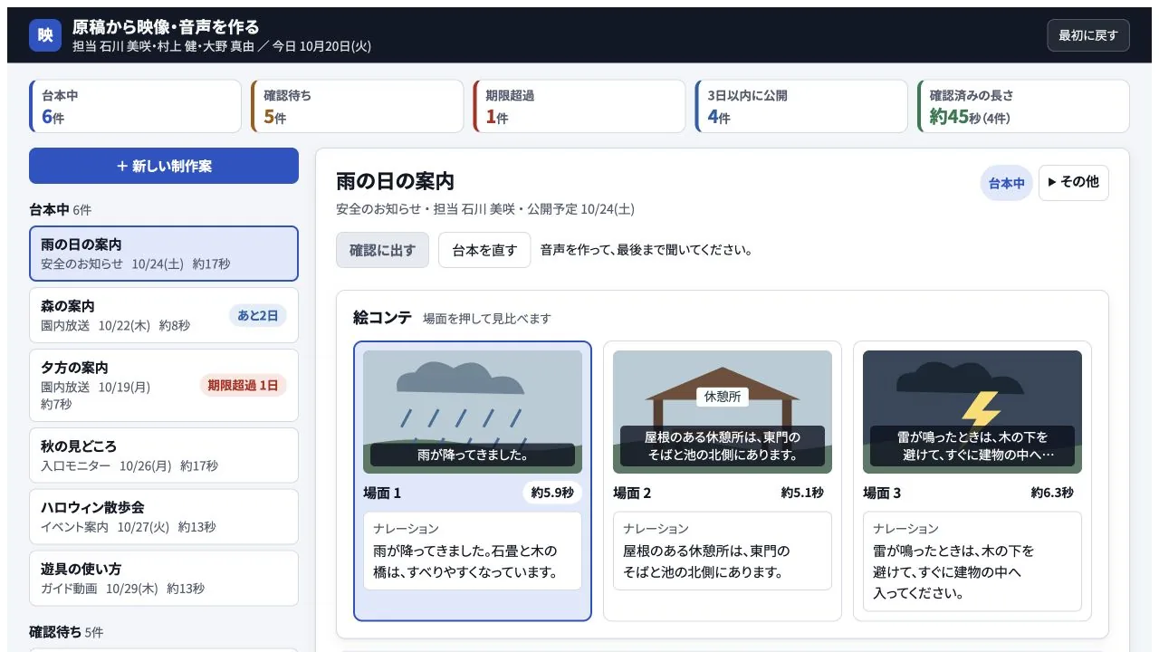Open the 台本中 summary card
Screen dimensions: 1159x652
[136, 106]
